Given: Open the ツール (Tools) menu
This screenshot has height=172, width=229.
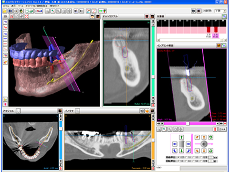Looking at the screenshot, I should click(x=21, y=6).
